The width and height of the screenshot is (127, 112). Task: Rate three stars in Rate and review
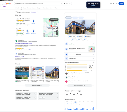click(74, 94)
